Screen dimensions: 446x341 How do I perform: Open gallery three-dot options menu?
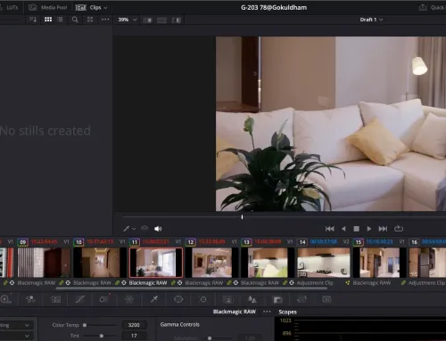pyautogui.click(x=105, y=20)
